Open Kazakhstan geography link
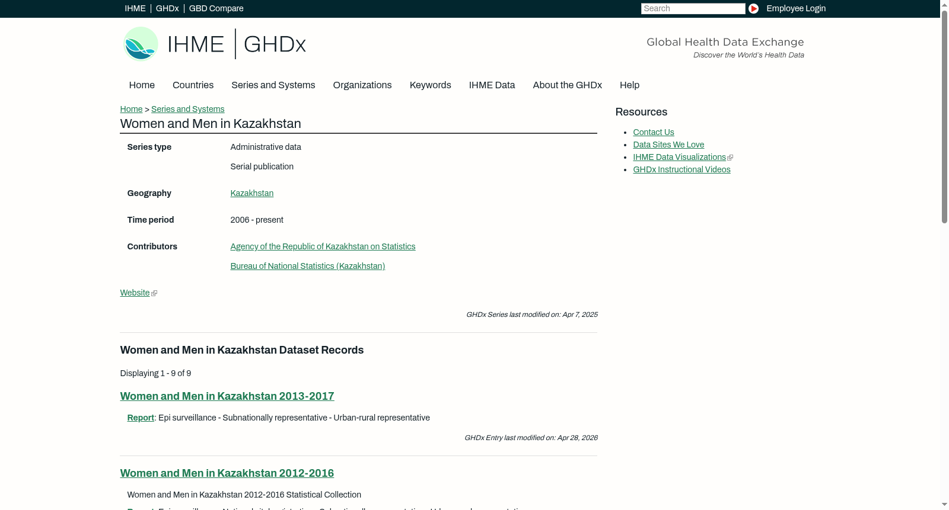This screenshot has width=949, height=510. (x=252, y=193)
